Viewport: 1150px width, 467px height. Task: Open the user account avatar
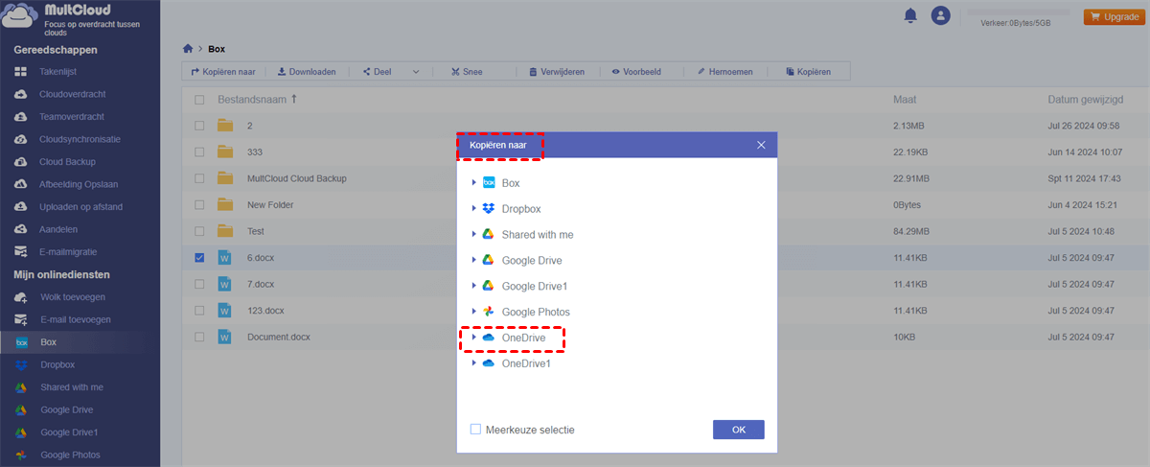[x=941, y=15]
